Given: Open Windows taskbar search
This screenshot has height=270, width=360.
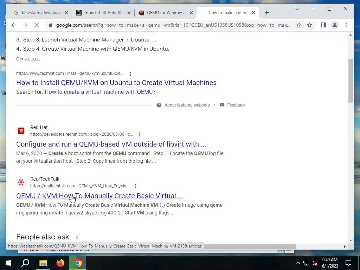Looking at the screenshot, I should 25,263.
